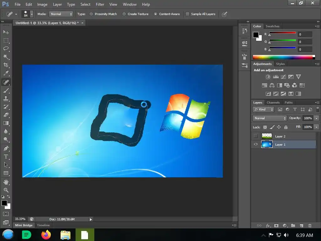Open the Opacity slider dropdown

[x=317, y=118]
